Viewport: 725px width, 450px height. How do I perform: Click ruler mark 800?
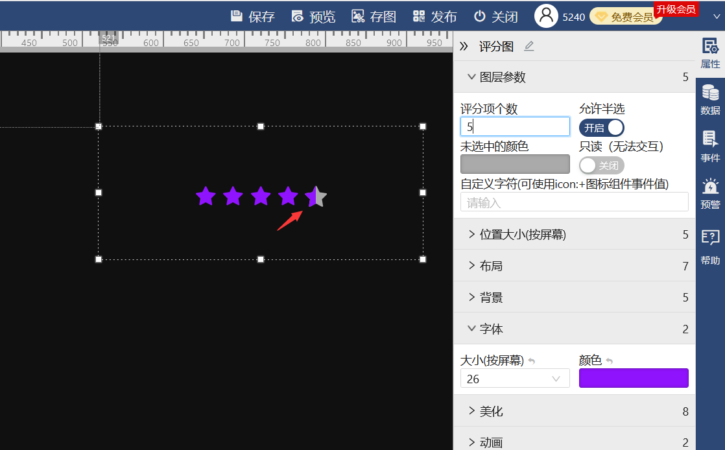tap(313, 43)
